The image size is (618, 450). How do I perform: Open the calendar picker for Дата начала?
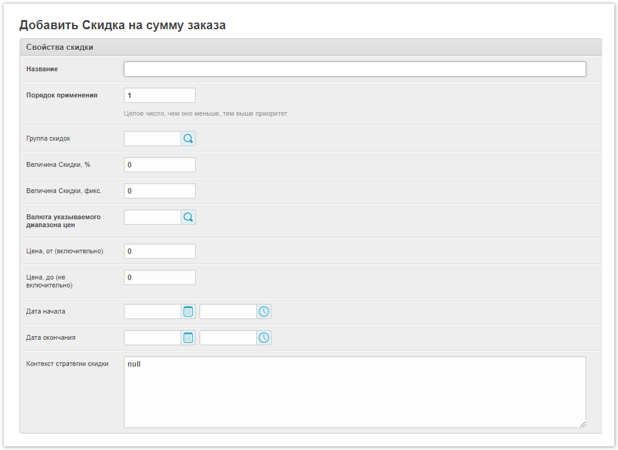tap(188, 312)
